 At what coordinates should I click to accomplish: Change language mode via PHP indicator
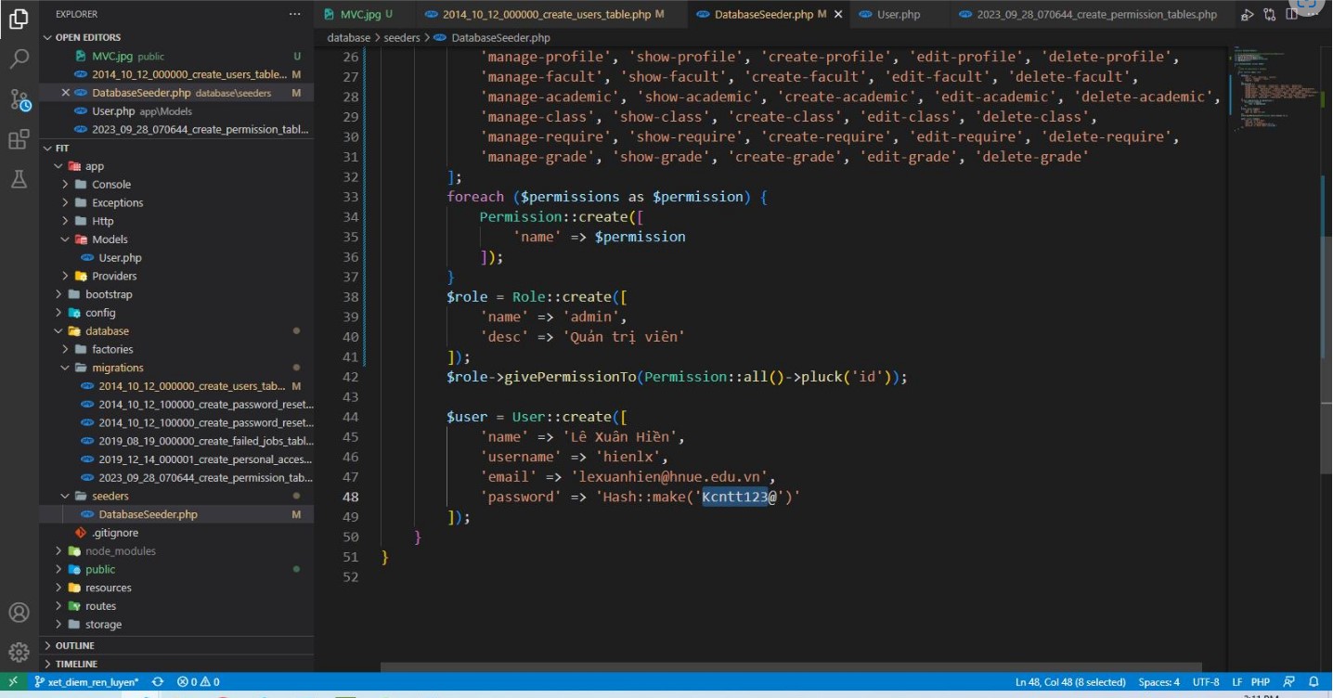pyautogui.click(x=1261, y=681)
